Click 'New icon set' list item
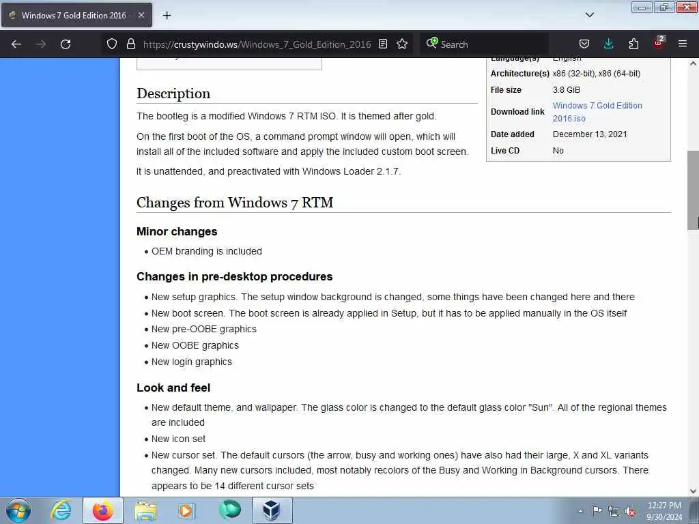The width and height of the screenshot is (699, 524). tap(178, 439)
